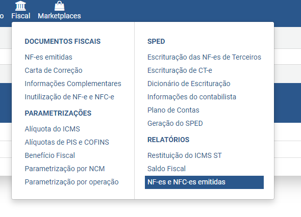Image resolution: width=301 pixels, height=217 pixels.
Task: Select Alíquota do ICMS
Action: tap(52, 129)
